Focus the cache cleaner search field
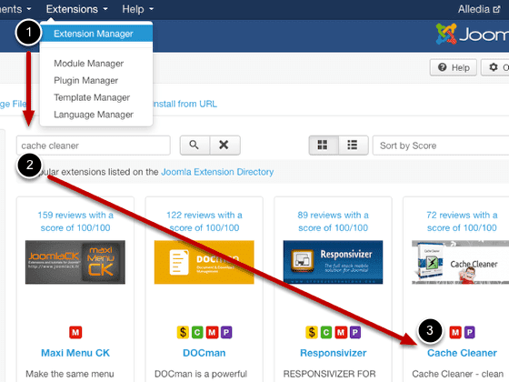The image size is (509, 382). coord(94,146)
